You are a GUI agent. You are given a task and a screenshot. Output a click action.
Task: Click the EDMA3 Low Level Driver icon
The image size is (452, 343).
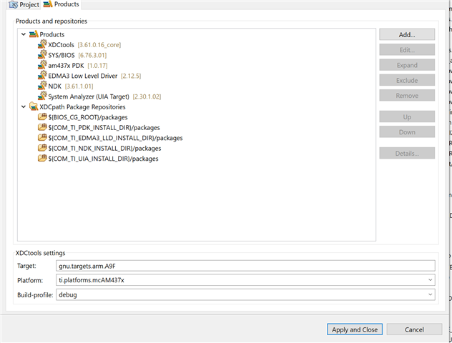point(42,76)
